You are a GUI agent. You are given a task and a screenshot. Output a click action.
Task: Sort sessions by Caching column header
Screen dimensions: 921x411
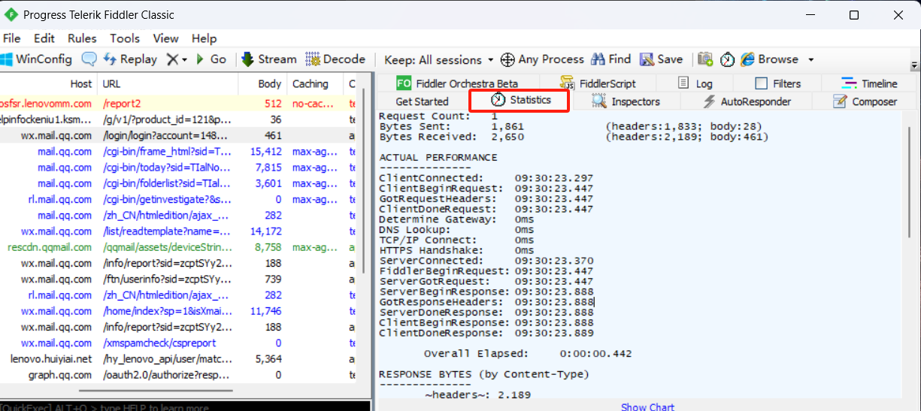315,84
